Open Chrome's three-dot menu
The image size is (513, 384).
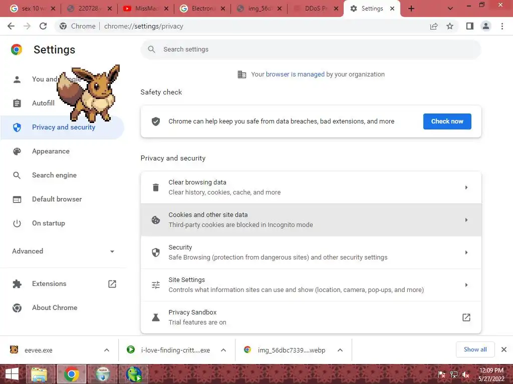pos(502,26)
